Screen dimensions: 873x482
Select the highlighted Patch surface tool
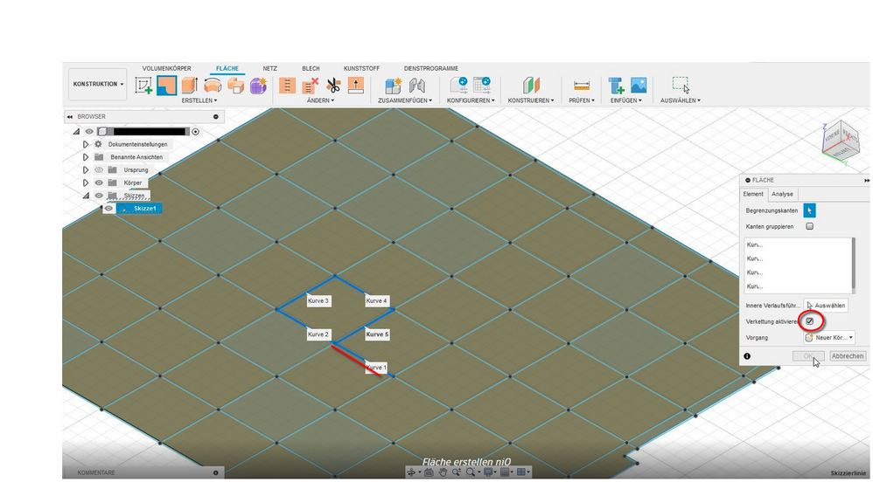(166, 86)
